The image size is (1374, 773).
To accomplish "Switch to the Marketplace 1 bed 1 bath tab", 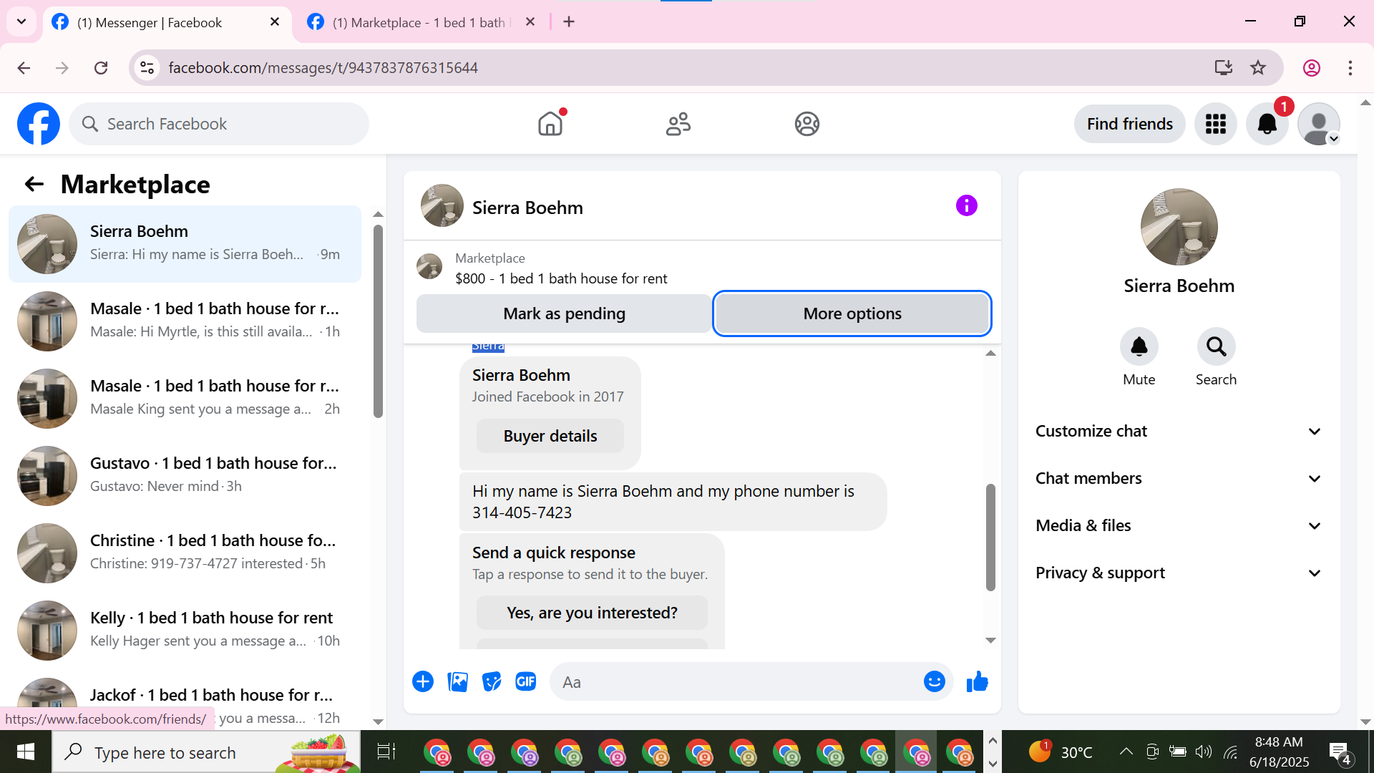I will tap(423, 22).
